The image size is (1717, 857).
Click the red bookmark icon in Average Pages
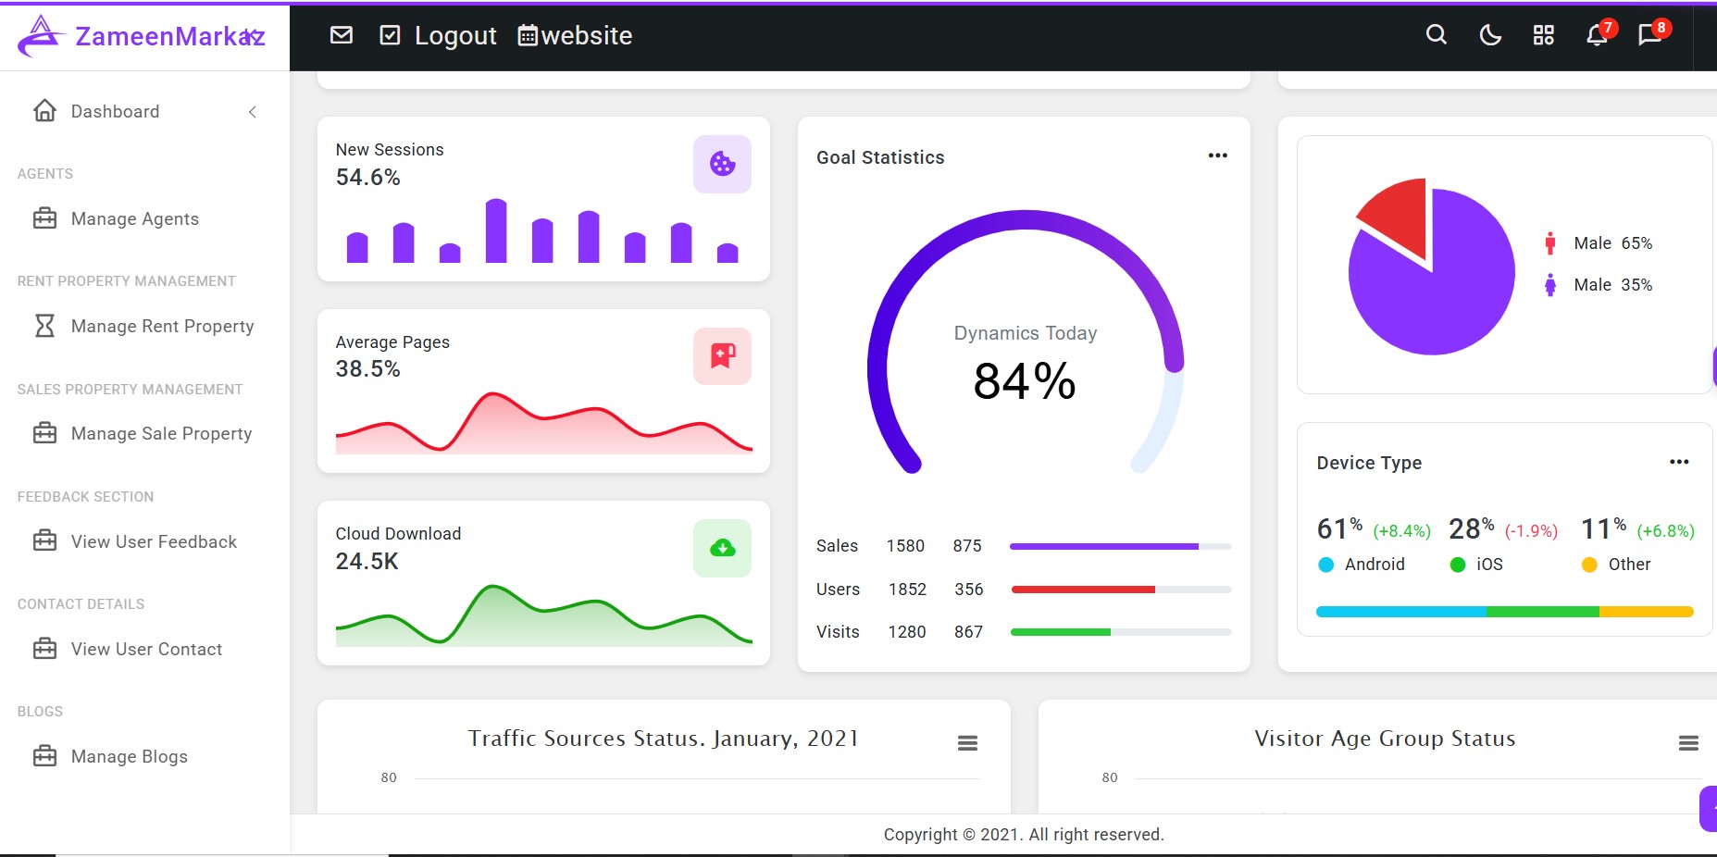pos(722,356)
